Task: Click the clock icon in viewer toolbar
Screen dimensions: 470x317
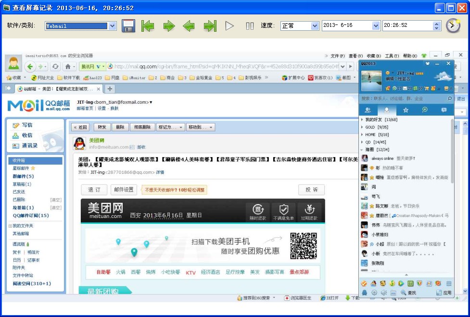Action: tap(453, 25)
